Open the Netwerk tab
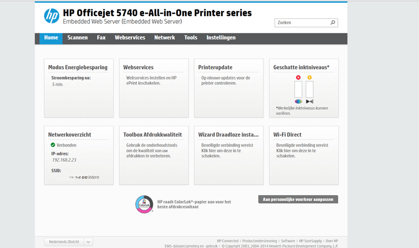419x248 pixels. [164, 38]
